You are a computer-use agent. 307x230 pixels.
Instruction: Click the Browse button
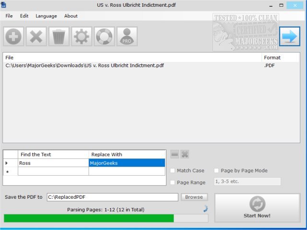tap(194, 197)
